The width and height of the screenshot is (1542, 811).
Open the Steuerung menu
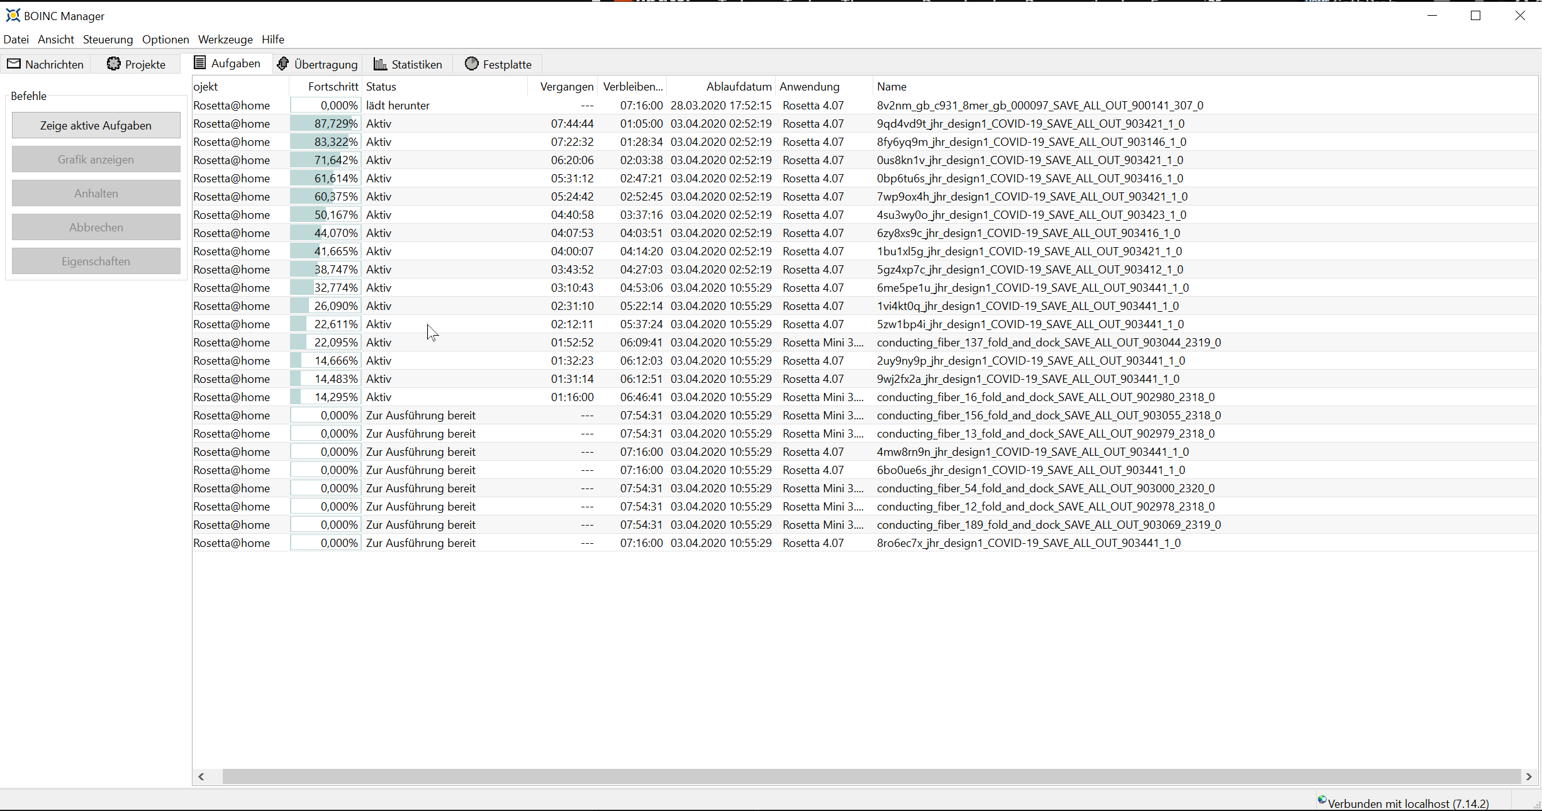pos(108,39)
